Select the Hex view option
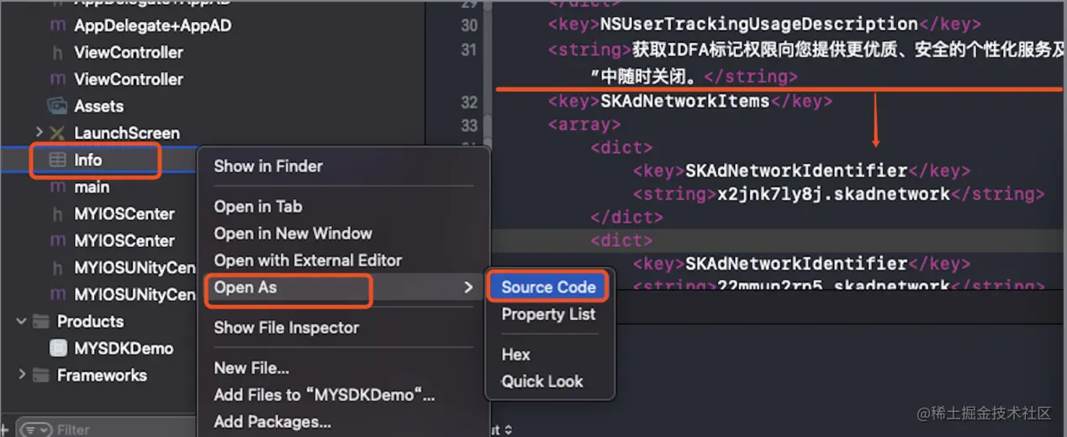Screen dimensions: 1067x437 tap(515, 355)
